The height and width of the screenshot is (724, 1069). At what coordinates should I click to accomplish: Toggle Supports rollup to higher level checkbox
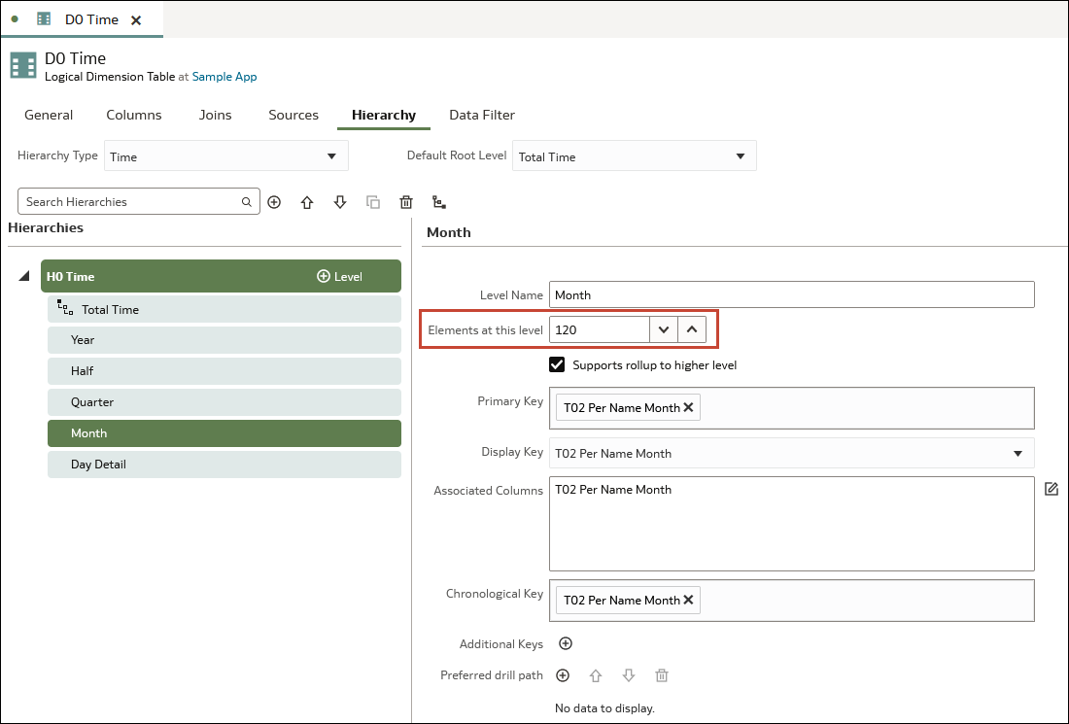coord(557,364)
